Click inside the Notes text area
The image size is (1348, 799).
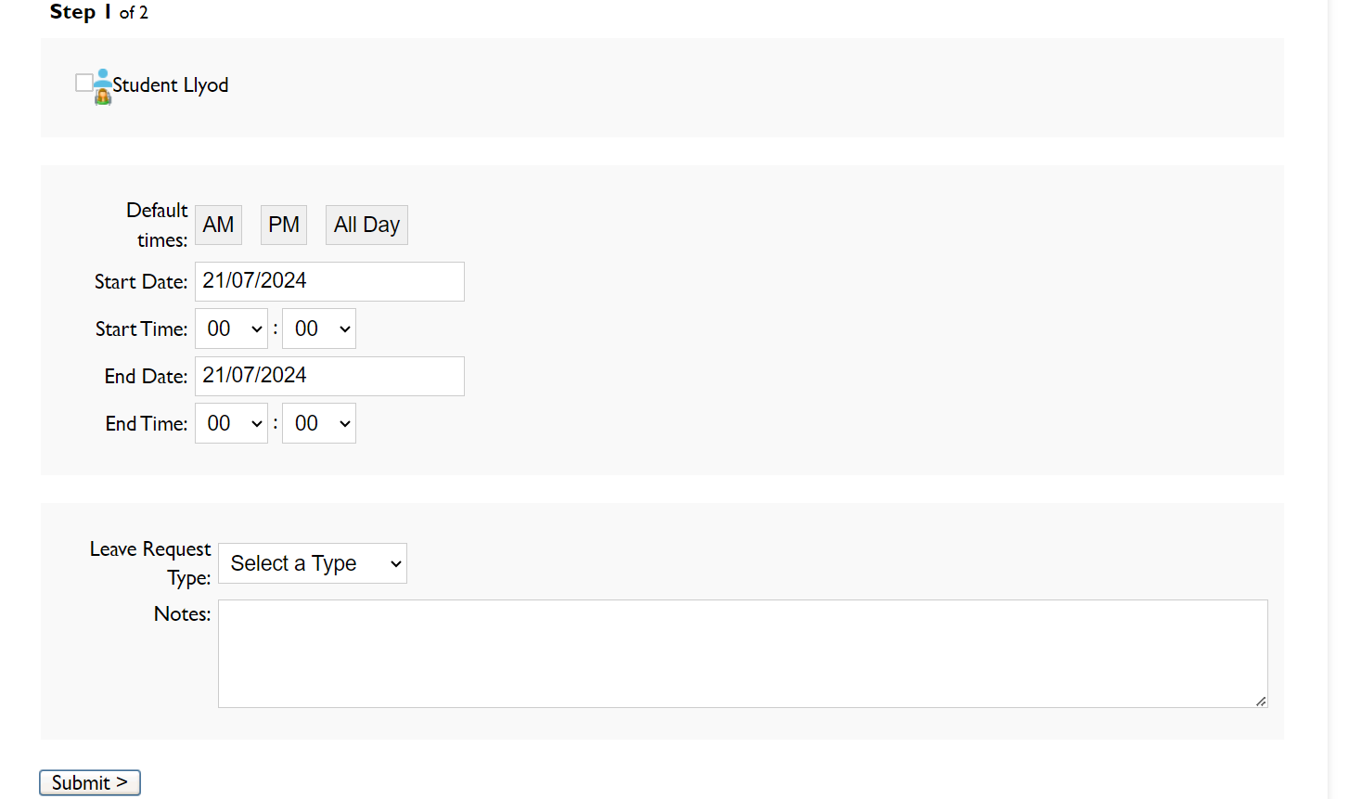pos(742,653)
